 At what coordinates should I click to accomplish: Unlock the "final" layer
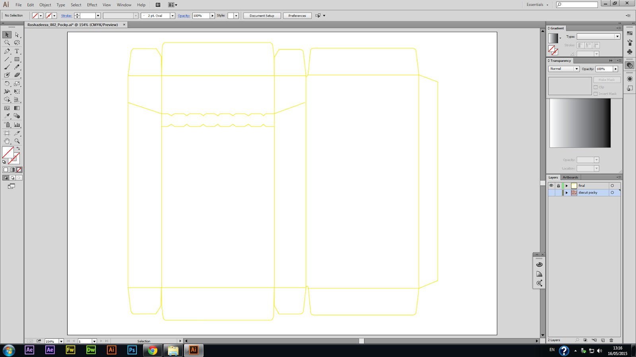(558, 185)
